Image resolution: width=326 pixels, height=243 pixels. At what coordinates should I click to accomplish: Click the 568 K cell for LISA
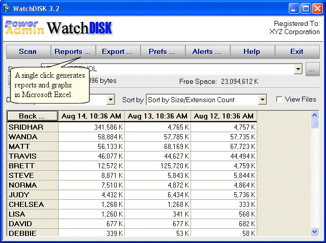click(x=224, y=214)
